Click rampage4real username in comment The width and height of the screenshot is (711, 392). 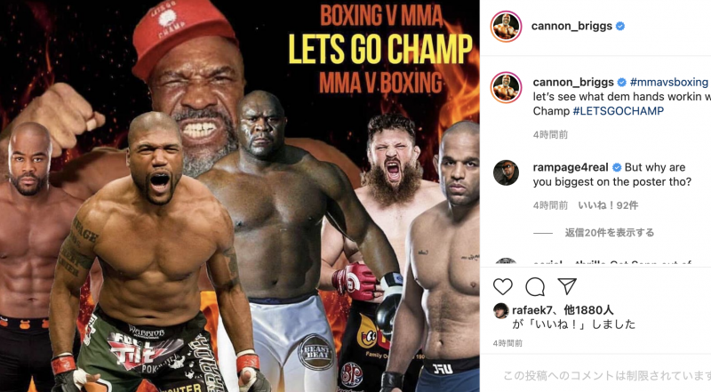click(x=571, y=167)
